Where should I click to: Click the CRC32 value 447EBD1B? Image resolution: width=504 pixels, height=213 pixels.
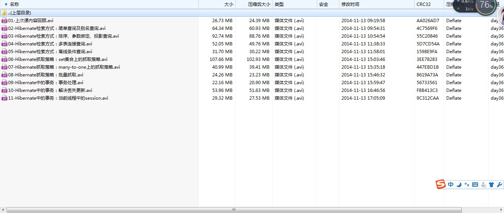pos(427,67)
